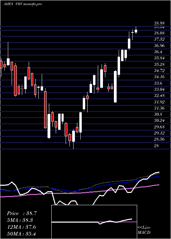The height and width of the screenshot is (239, 171).
Task: Click the lowest white candle near 28
Action: [x=74, y=136]
